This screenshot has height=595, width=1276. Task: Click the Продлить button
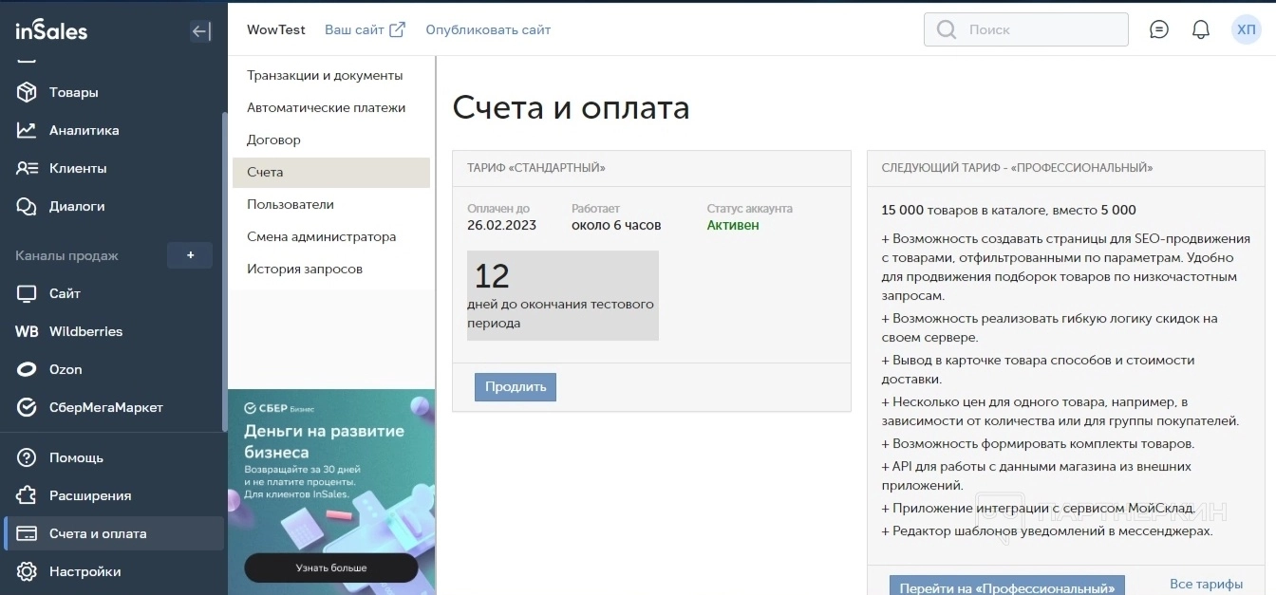[516, 387]
